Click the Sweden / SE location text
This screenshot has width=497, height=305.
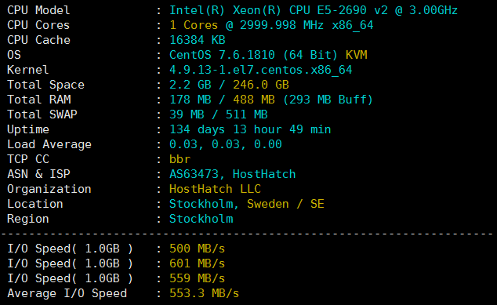tap(285, 204)
